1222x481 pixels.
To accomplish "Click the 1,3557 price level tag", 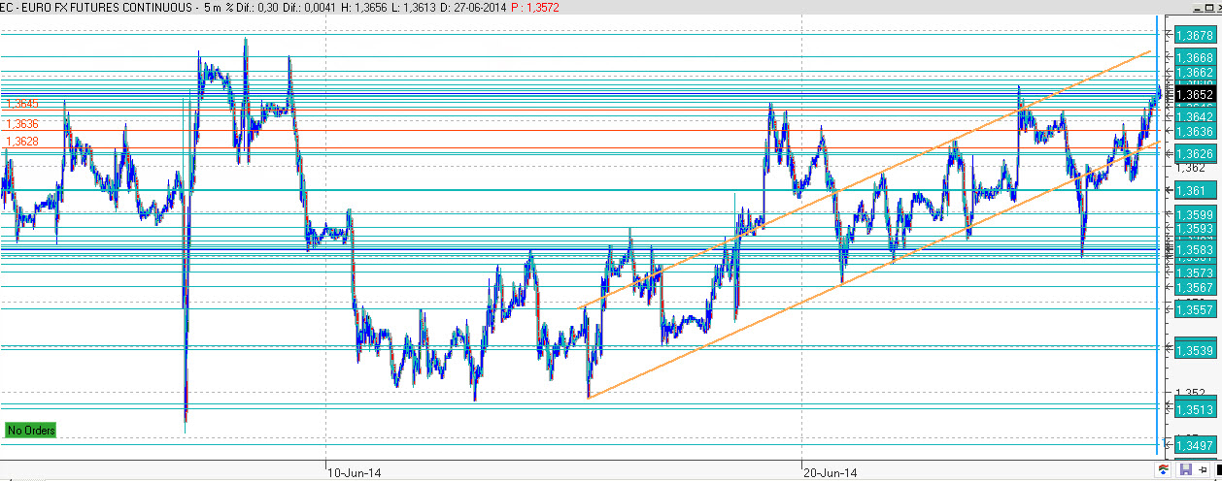I will click(1194, 309).
